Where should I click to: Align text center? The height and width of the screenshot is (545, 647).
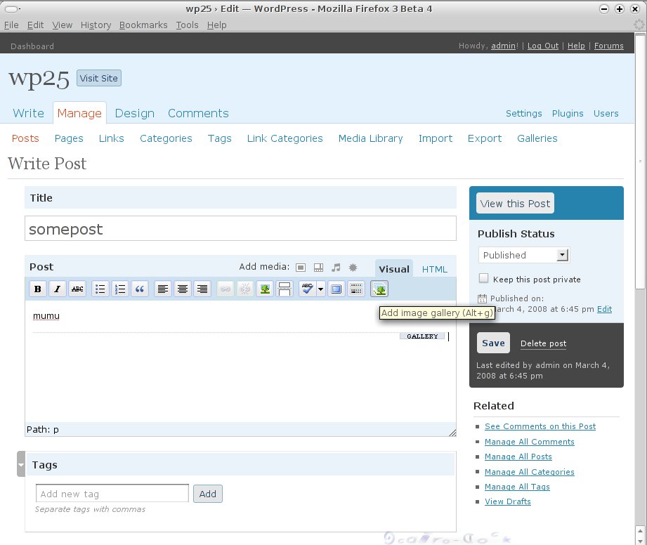183,289
